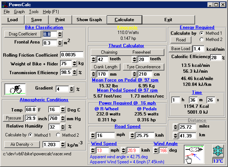
Task: Click the Air Density -> button
Action: pos(22,144)
